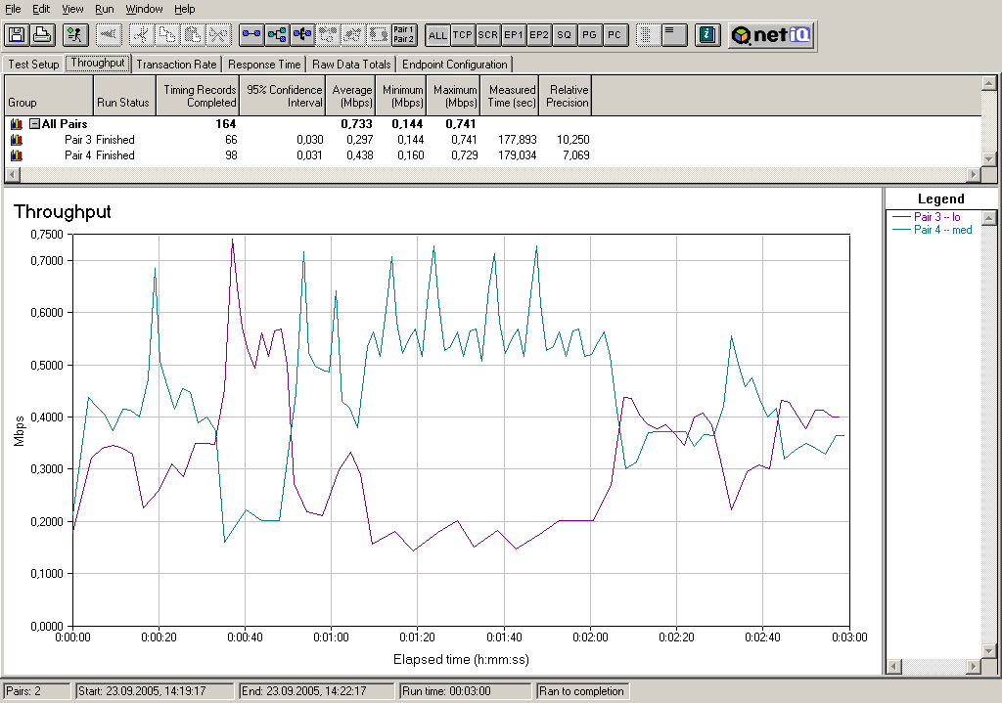This screenshot has height=703, width=1002.
Task: Click the Pair 1 Pair 2 toolbar button
Action: pos(403,35)
